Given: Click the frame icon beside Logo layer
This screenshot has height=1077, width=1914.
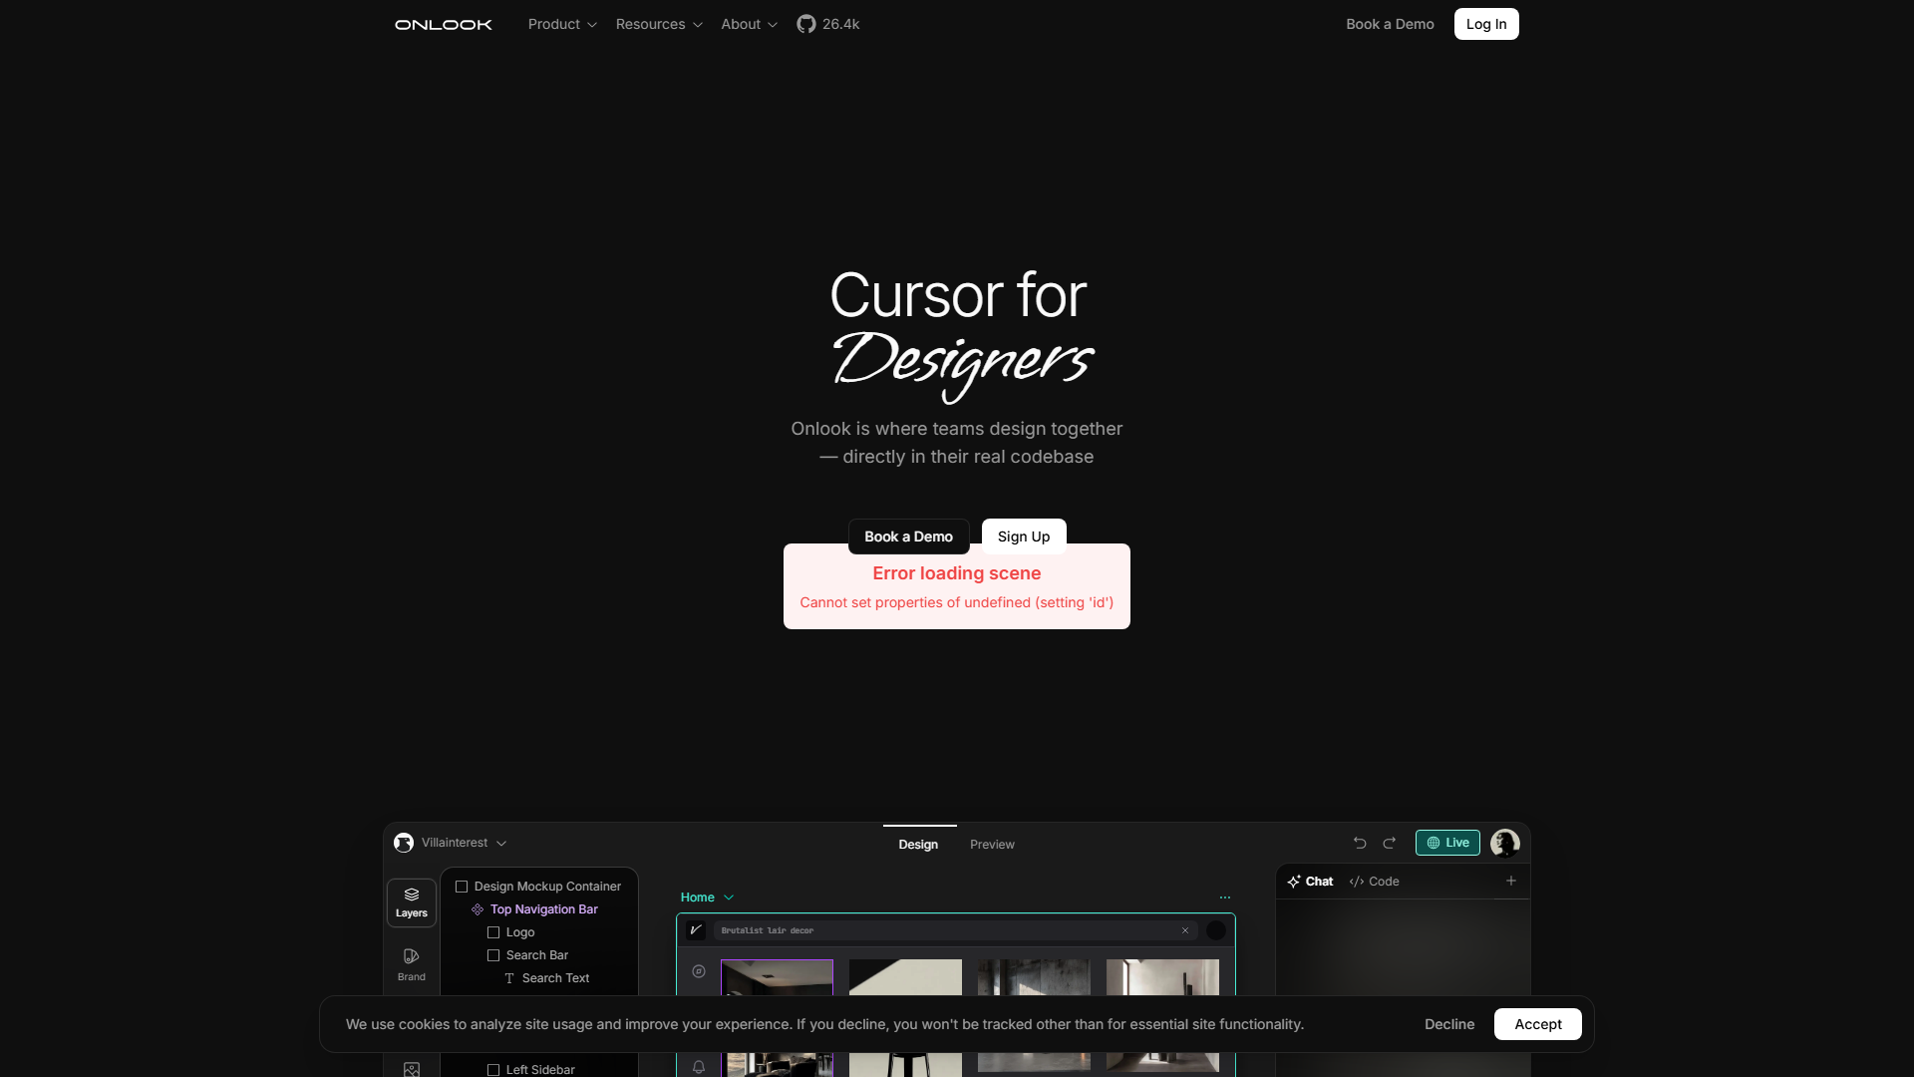Looking at the screenshot, I should point(493,932).
